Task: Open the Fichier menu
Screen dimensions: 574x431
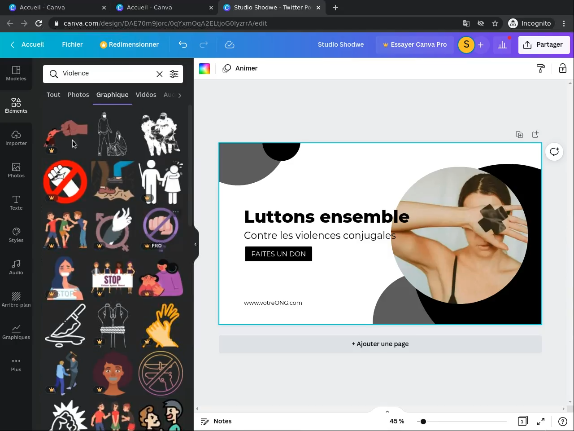Action: click(72, 44)
